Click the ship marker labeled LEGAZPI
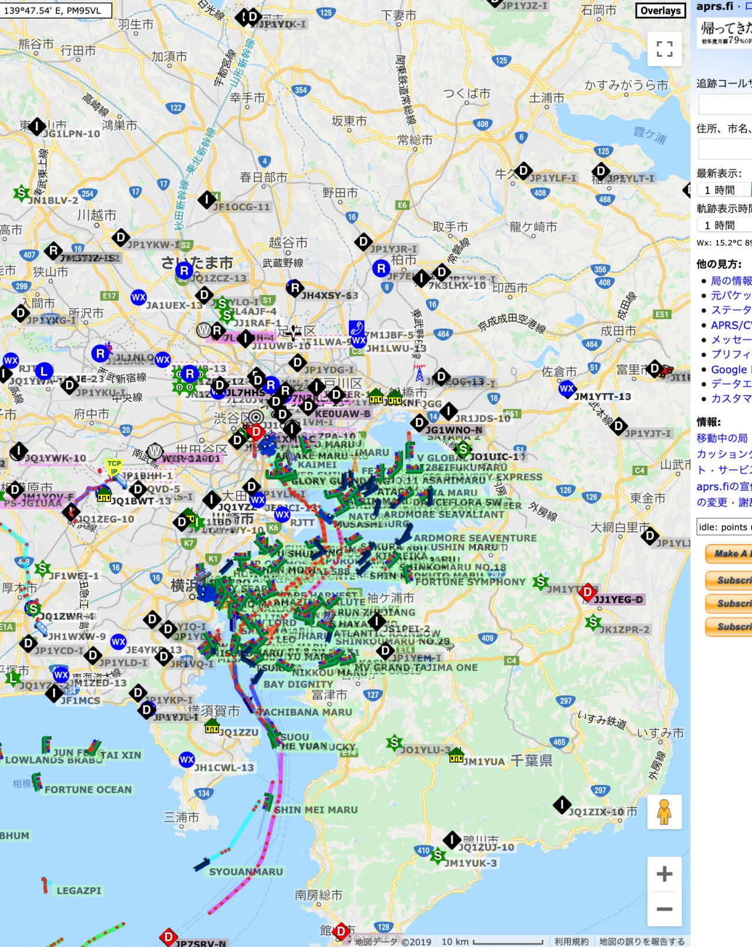This screenshot has width=752, height=947. 45,885
